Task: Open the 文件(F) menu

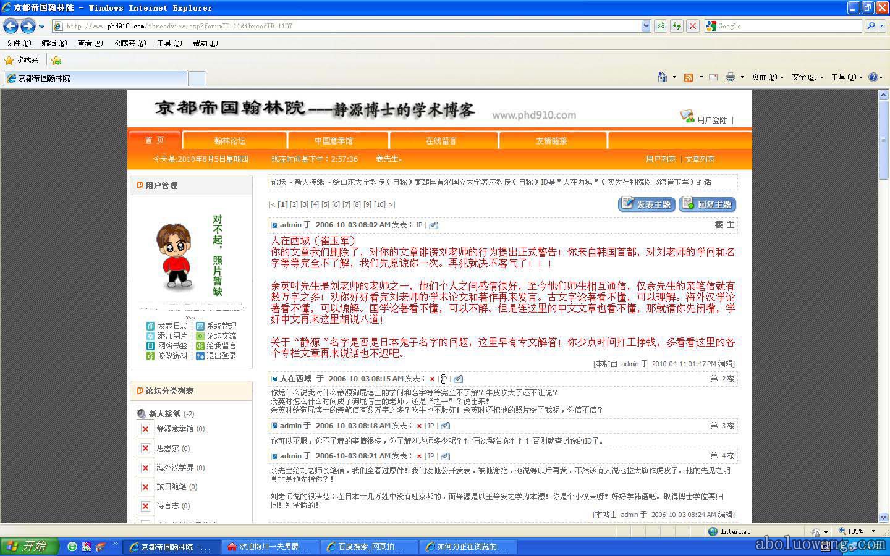Action: point(18,43)
